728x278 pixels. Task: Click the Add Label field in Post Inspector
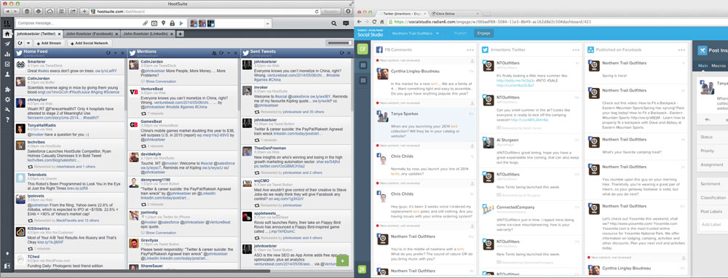[x=714, y=225]
